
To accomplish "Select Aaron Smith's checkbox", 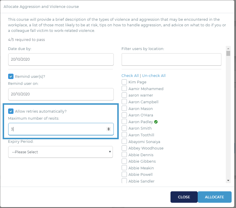I will (x=124, y=128).
